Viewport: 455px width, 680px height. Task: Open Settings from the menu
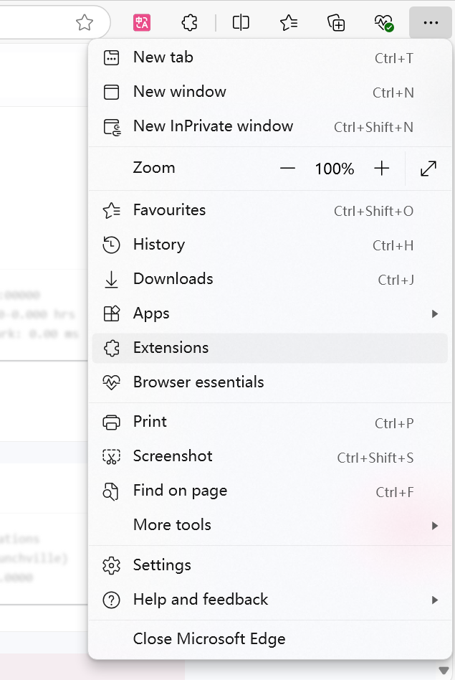point(162,565)
